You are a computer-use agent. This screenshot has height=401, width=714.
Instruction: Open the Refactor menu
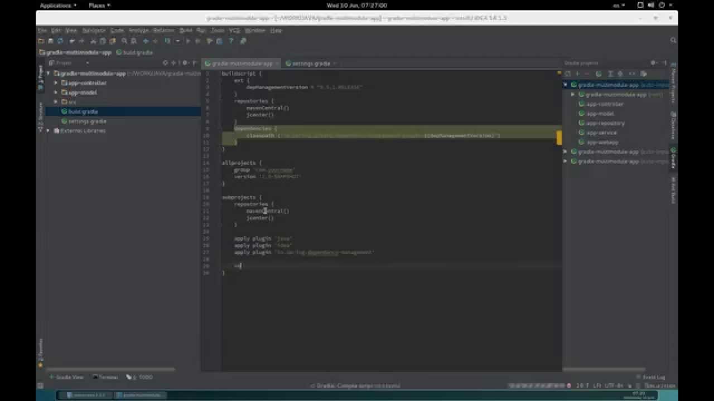(164, 30)
